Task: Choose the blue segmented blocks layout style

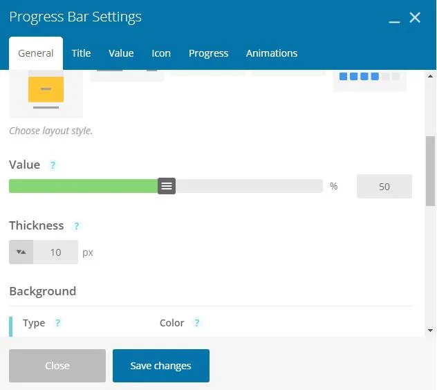Action: pos(369,81)
